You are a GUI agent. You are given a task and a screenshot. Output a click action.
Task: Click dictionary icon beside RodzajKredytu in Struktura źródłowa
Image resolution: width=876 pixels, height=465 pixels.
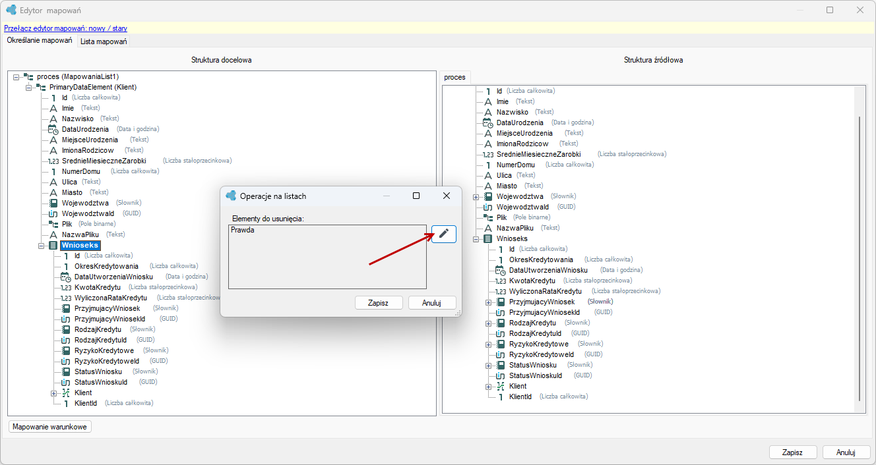pos(501,323)
